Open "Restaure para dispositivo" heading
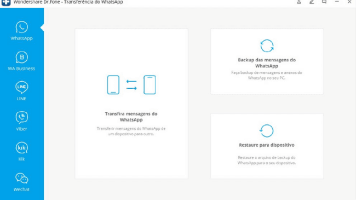The width and height of the screenshot is (356, 200). (x=267, y=145)
